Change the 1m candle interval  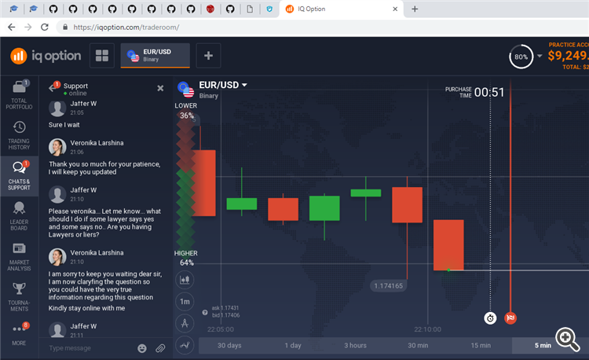185,301
